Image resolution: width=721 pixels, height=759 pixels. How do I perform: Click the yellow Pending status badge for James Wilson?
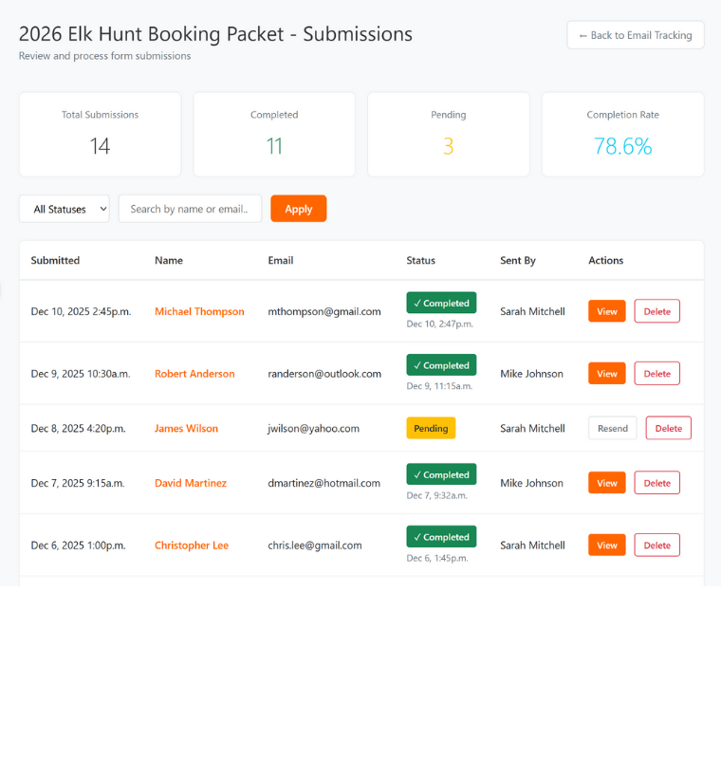(431, 428)
